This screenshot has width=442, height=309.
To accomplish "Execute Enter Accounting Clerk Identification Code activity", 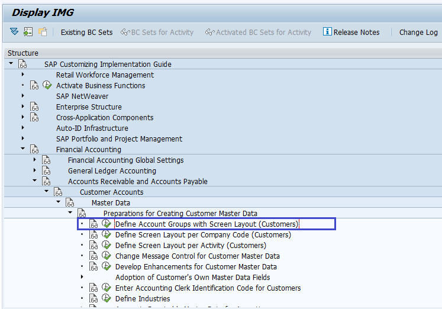I will coord(107,288).
